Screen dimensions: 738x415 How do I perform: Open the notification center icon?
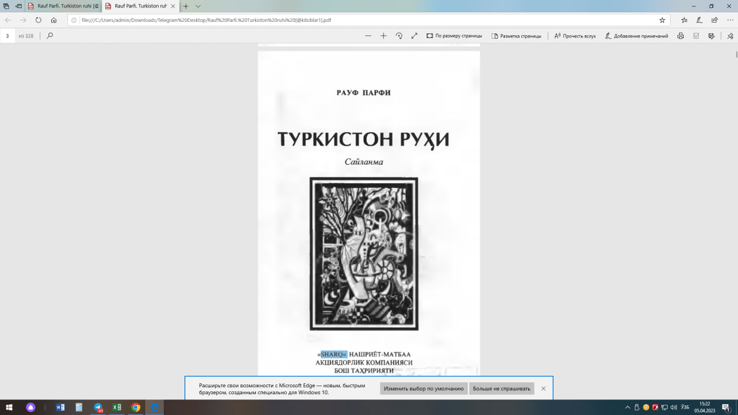point(728,408)
